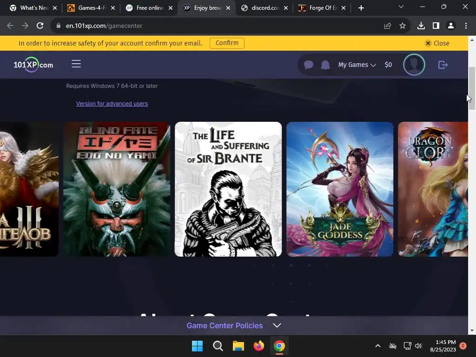Click the scrollbar down arrow
The height and width of the screenshot is (357, 476).
pos(472,331)
